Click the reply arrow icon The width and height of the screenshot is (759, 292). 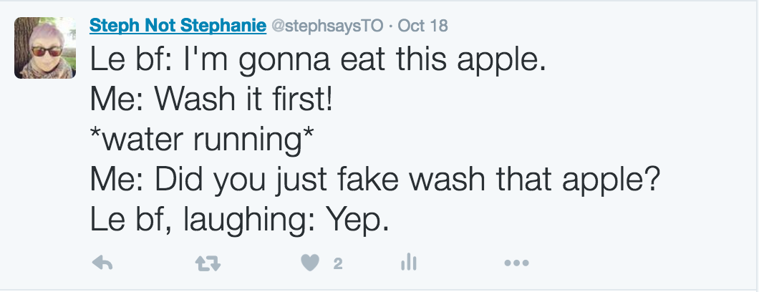click(x=103, y=264)
